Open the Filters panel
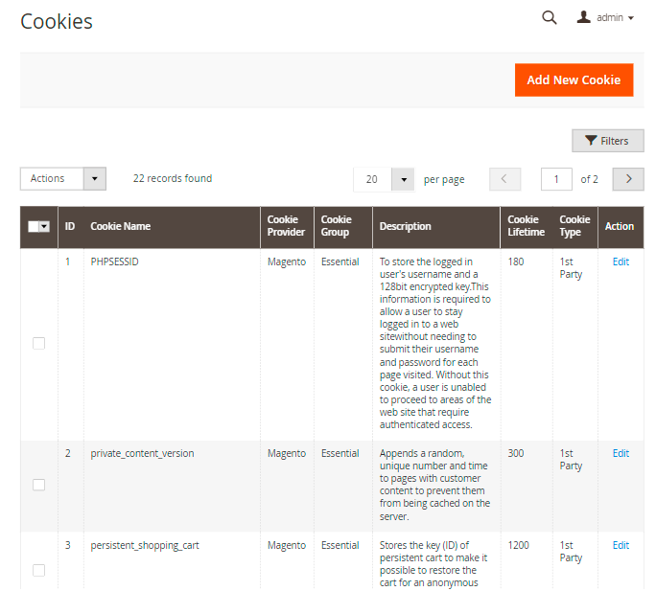Screen dimensions: 656x591 point(607,141)
